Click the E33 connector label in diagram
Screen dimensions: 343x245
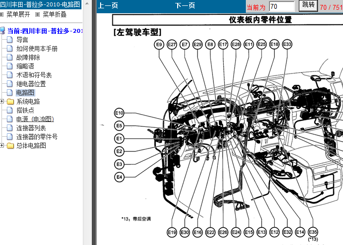pos(287,45)
